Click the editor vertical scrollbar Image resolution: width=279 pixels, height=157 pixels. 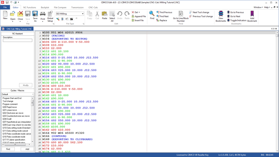click(277, 92)
